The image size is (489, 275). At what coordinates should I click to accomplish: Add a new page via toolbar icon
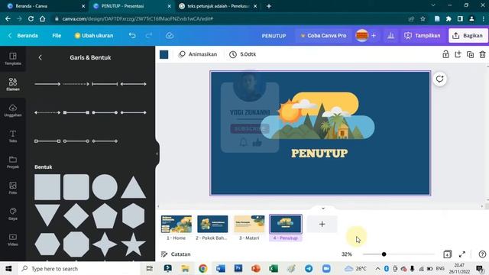pyautogui.click(x=458, y=54)
